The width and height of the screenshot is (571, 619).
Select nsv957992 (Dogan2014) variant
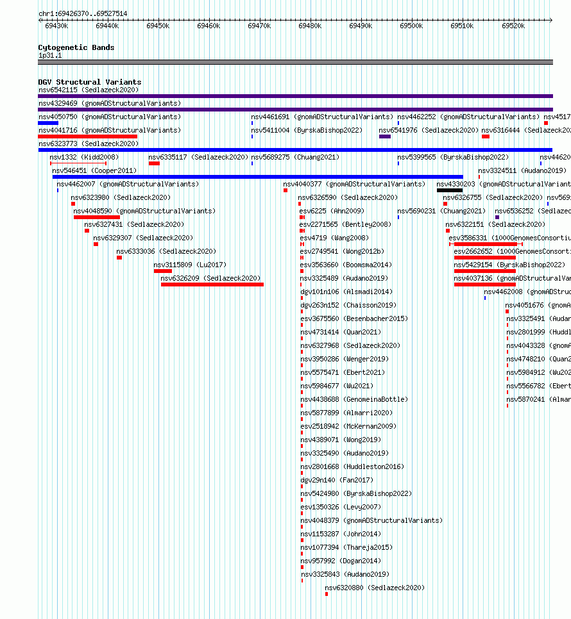341,561
